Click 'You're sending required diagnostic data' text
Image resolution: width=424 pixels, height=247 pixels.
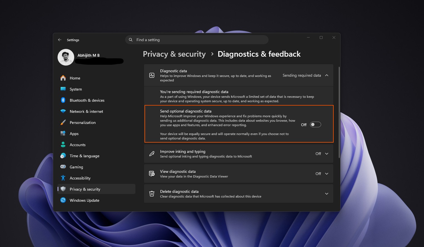pyautogui.click(x=194, y=92)
